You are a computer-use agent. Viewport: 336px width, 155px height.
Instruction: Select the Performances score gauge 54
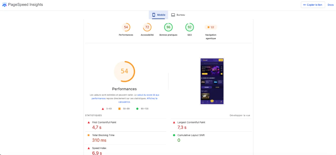(x=126, y=27)
